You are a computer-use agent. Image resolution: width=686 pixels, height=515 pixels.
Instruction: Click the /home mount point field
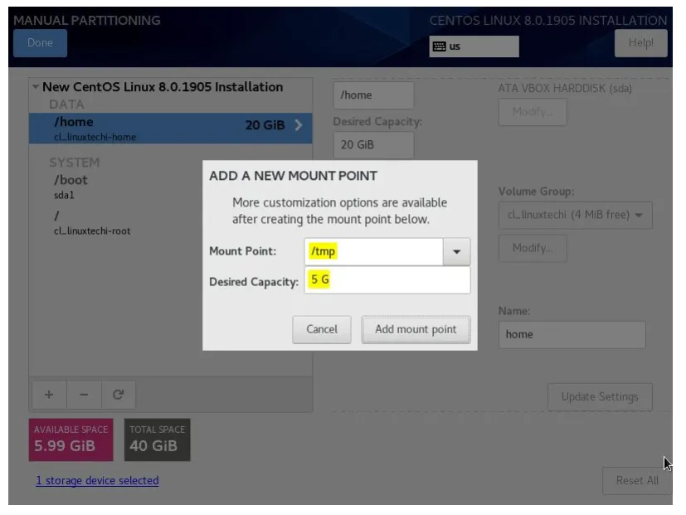point(373,95)
